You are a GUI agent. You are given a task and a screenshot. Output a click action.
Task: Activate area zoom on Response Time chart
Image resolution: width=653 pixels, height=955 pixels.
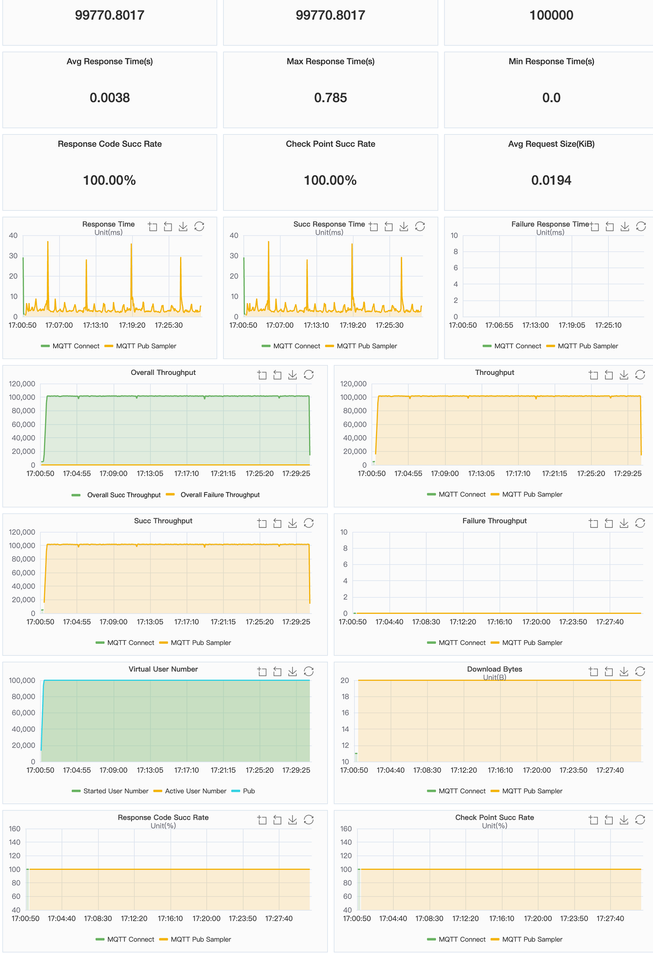coord(153,227)
